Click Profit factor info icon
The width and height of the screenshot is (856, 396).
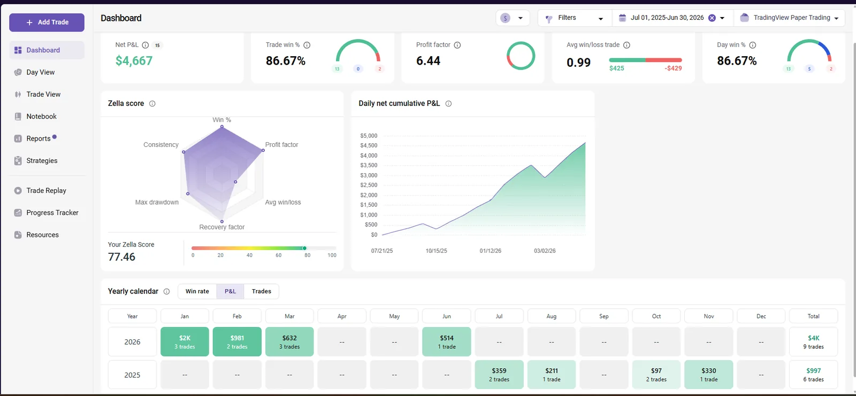(457, 45)
